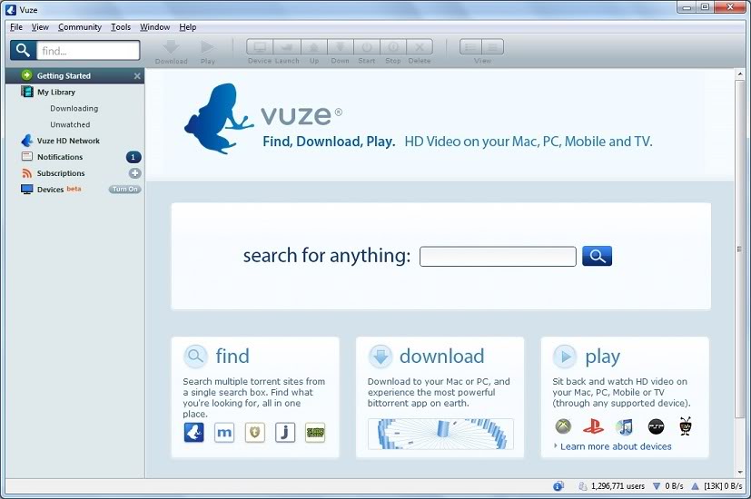
Task: Open the Downloading list
Action: coord(74,109)
